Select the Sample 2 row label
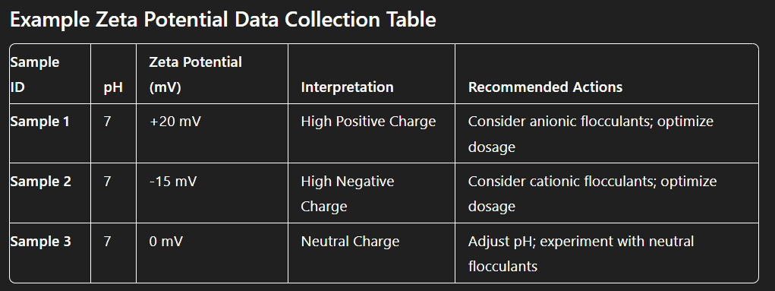The width and height of the screenshot is (775, 291). (x=40, y=181)
